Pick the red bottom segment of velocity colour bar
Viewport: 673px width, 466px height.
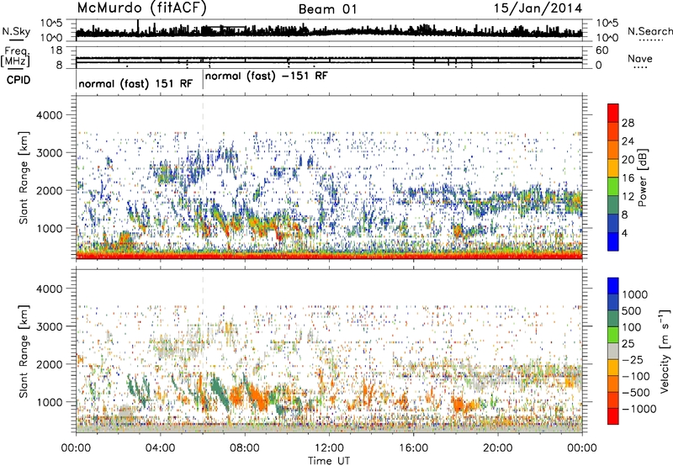pyautogui.click(x=613, y=416)
